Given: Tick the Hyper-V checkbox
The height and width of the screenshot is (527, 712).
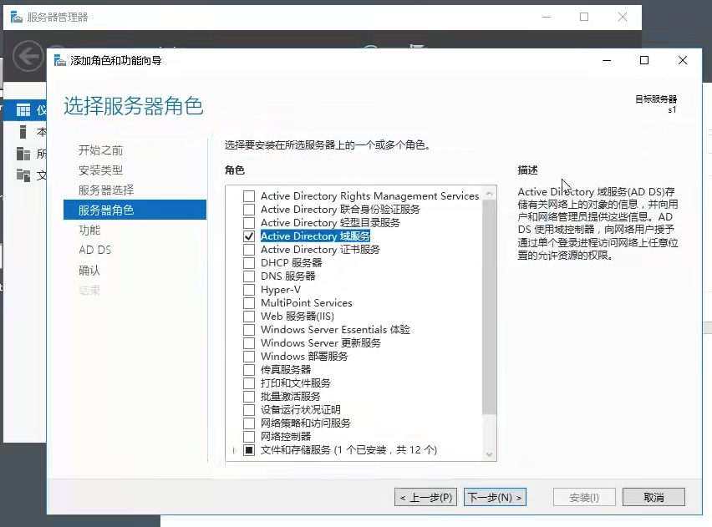Looking at the screenshot, I should pyautogui.click(x=249, y=290).
